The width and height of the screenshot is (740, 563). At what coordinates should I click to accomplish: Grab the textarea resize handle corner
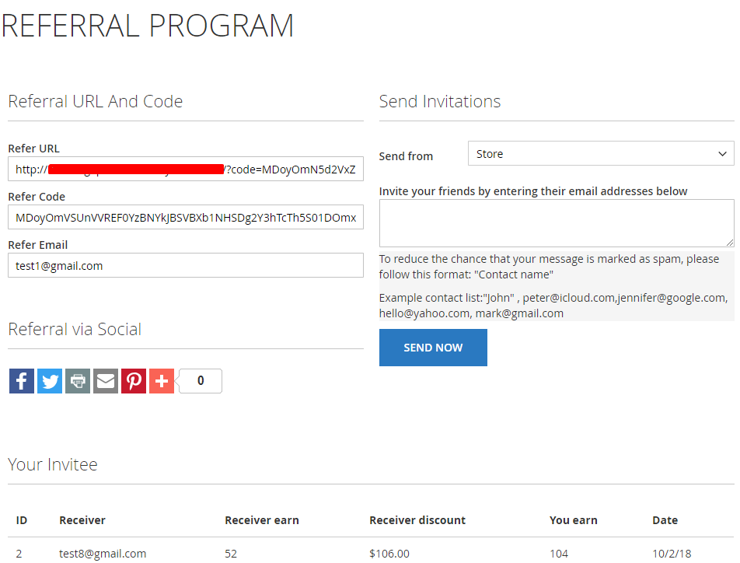click(x=729, y=243)
